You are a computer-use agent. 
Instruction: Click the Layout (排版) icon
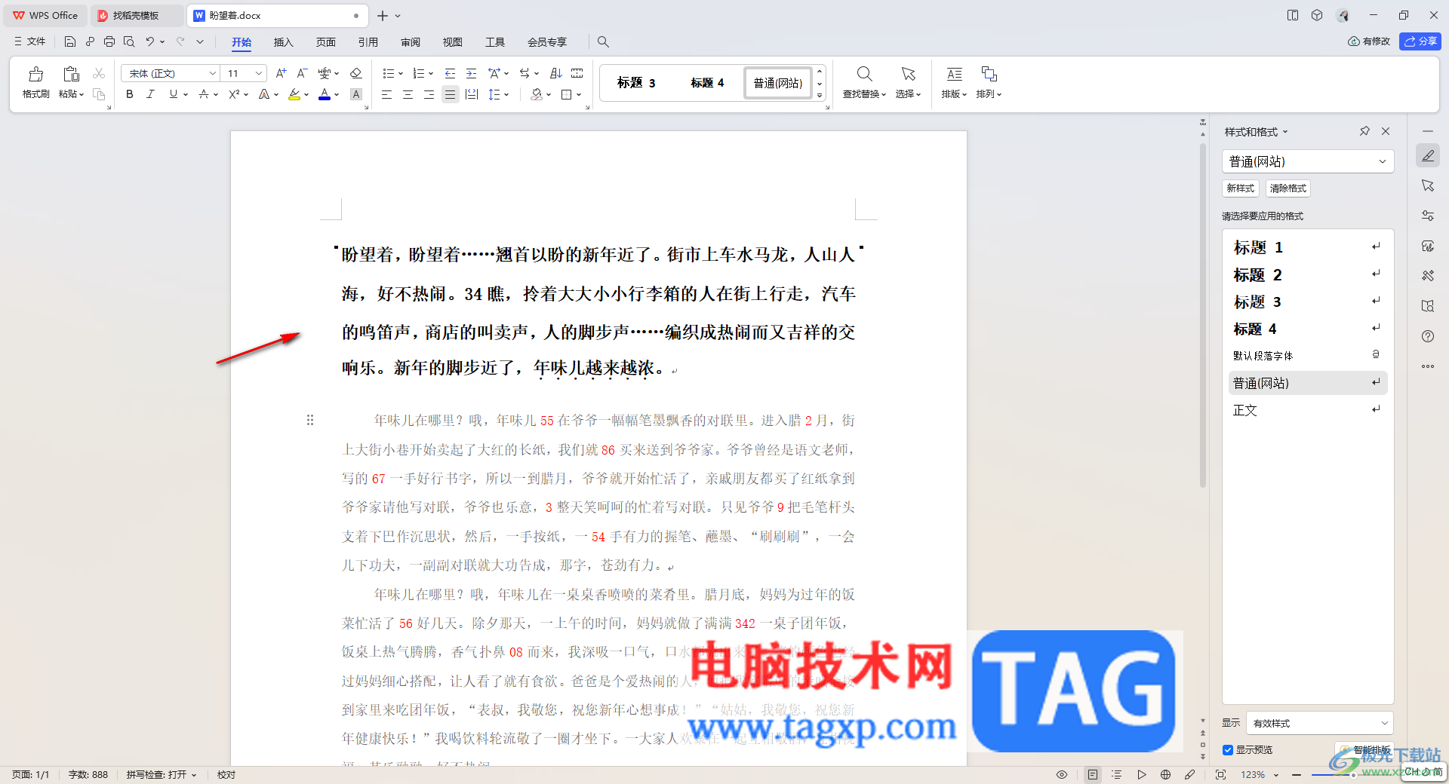(954, 74)
